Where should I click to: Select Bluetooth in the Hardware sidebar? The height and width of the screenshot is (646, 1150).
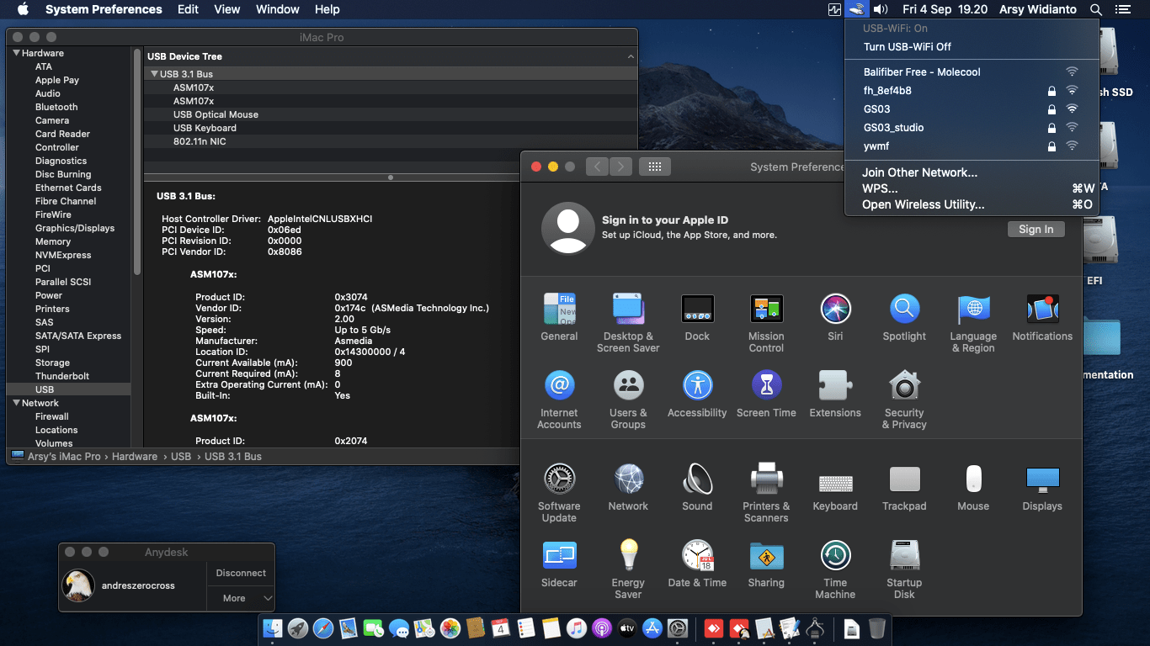tap(56, 107)
